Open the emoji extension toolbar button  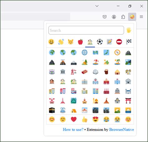tap(132, 17)
